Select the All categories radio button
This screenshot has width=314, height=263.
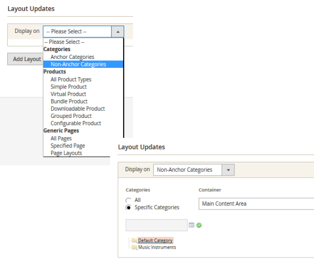pos(128,200)
